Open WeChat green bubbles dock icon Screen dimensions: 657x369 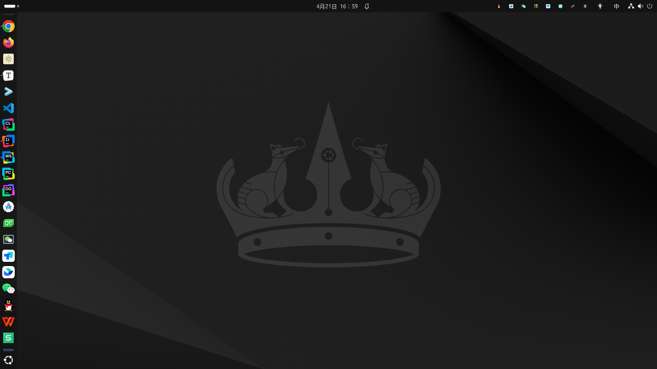[8, 289]
